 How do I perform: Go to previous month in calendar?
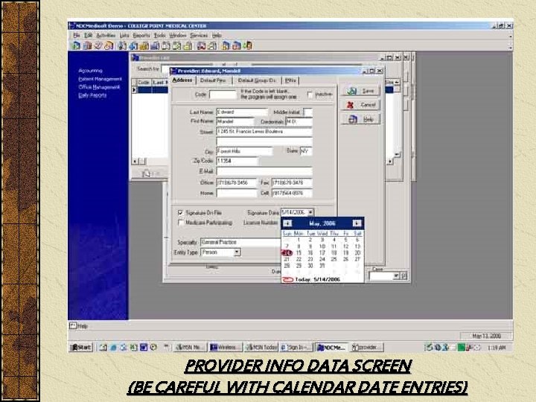(287, 223)
